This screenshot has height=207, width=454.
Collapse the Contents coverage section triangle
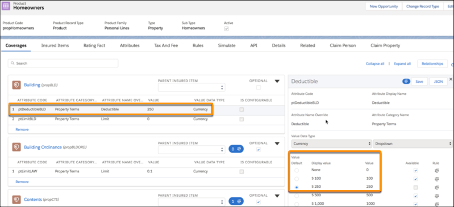pyautogui.click(x=277, y=196)
